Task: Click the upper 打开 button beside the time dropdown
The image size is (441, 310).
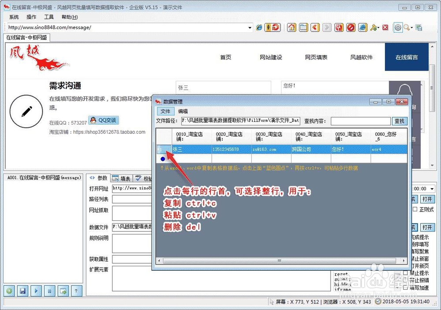Action: (x=427, y=199)
